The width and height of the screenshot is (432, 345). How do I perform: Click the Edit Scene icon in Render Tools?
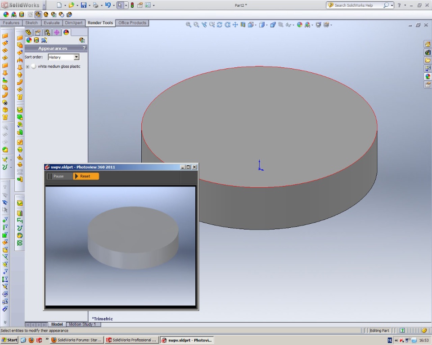coord(14,14)
